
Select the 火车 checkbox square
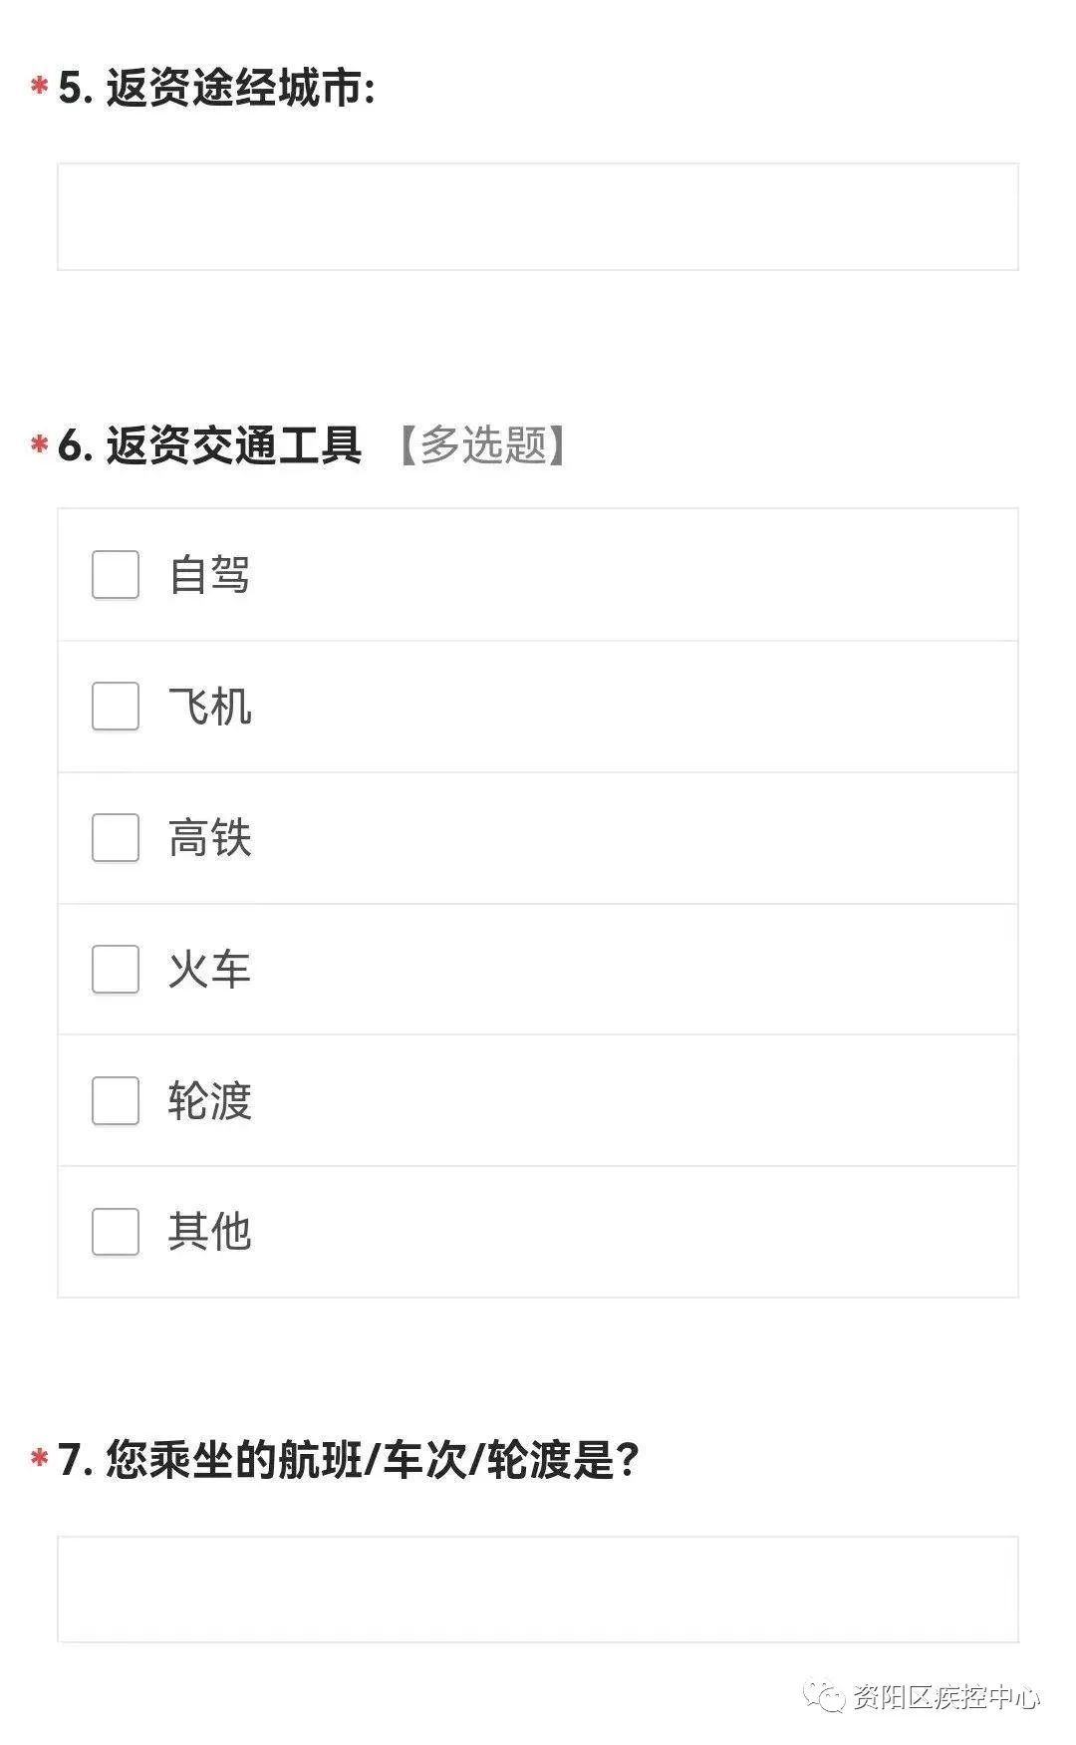coord(116,970)
